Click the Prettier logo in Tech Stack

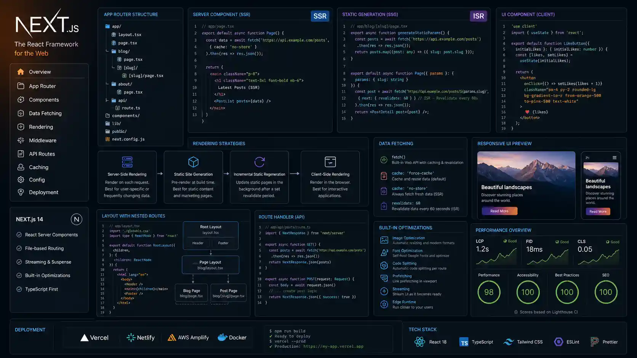coord(595,342)
